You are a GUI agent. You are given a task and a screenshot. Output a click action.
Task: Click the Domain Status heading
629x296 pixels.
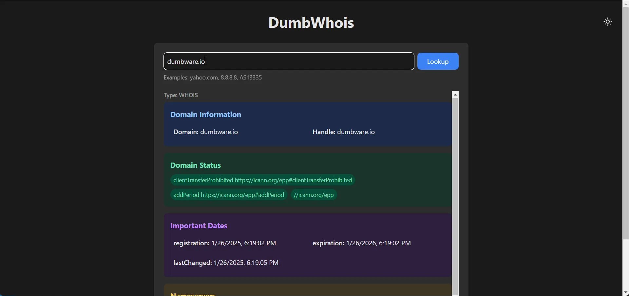[196, 165]
